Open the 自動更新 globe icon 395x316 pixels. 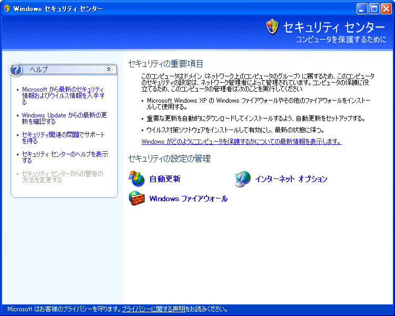pyautogui.click(x=137, y=179)
